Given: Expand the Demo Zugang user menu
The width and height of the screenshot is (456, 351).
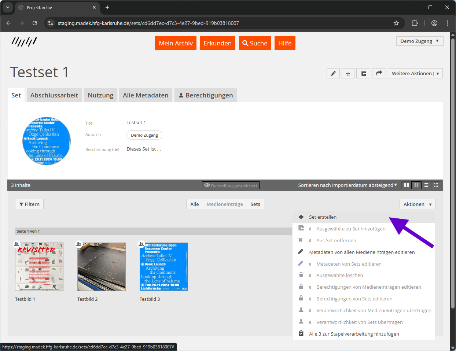Looking at the screenshot, I should tap(419, 41).
